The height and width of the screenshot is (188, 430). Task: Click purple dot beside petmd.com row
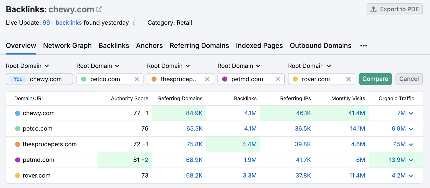[18, 160]
